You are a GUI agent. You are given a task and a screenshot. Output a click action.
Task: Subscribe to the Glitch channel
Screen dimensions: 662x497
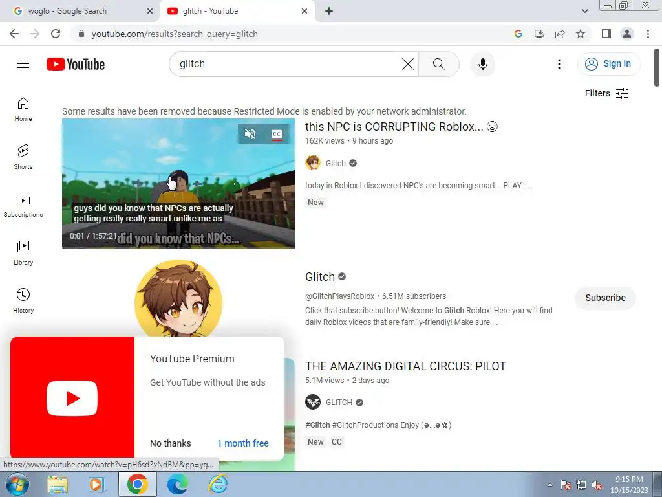click(x=605, y=298)
